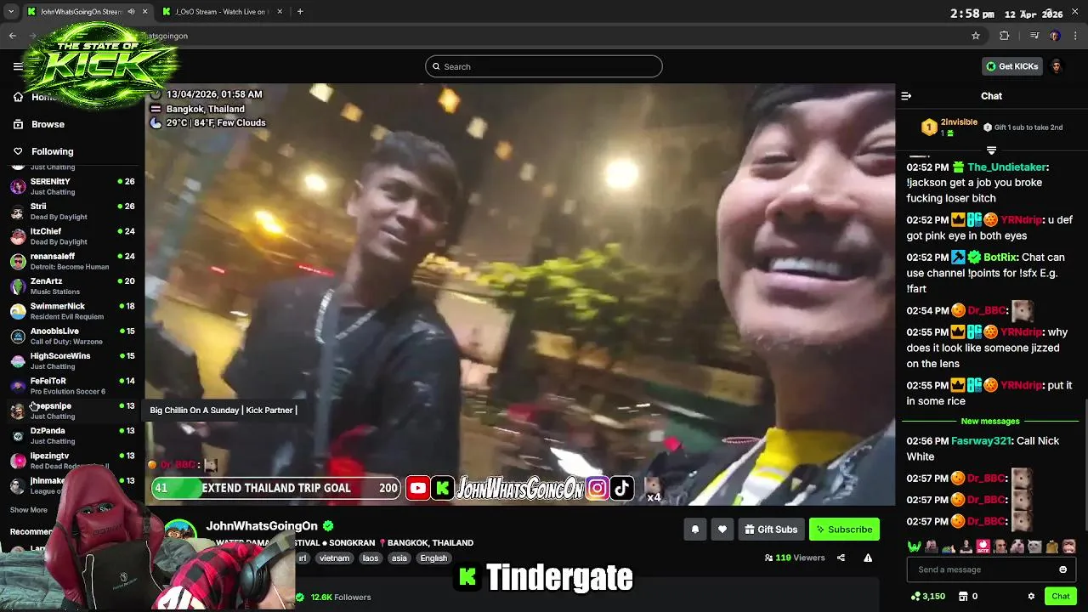The image size is (1088, 612).
Task: Open renansaleff channel in Following list
Action: coord(72,261)
